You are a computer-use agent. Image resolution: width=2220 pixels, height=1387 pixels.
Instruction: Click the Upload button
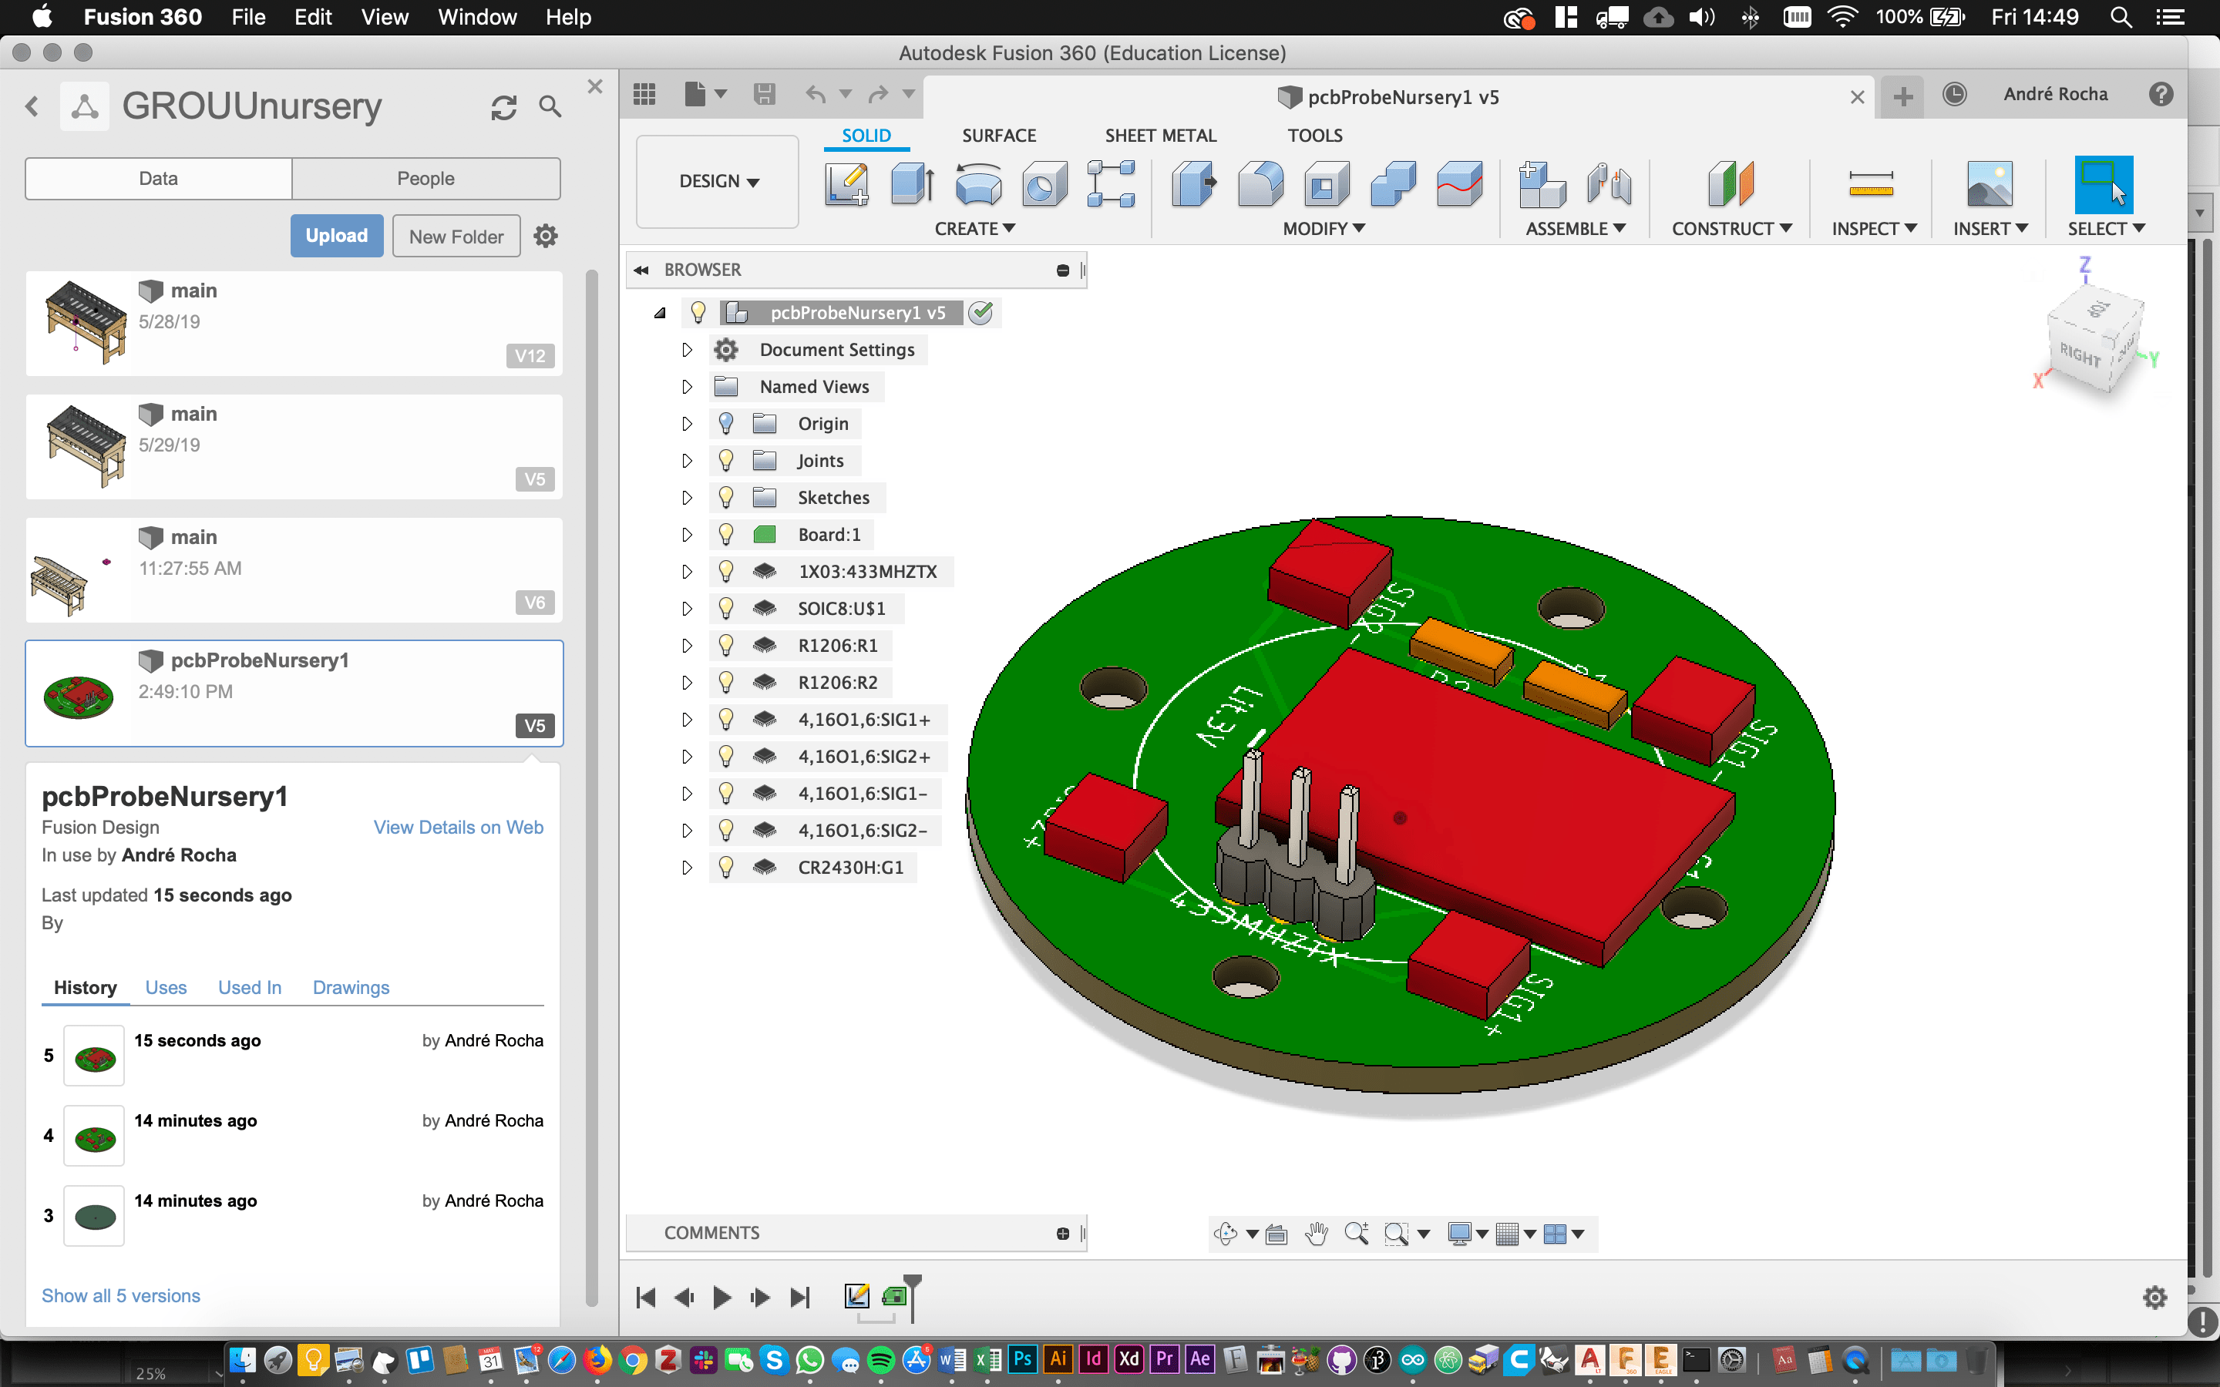337,236
